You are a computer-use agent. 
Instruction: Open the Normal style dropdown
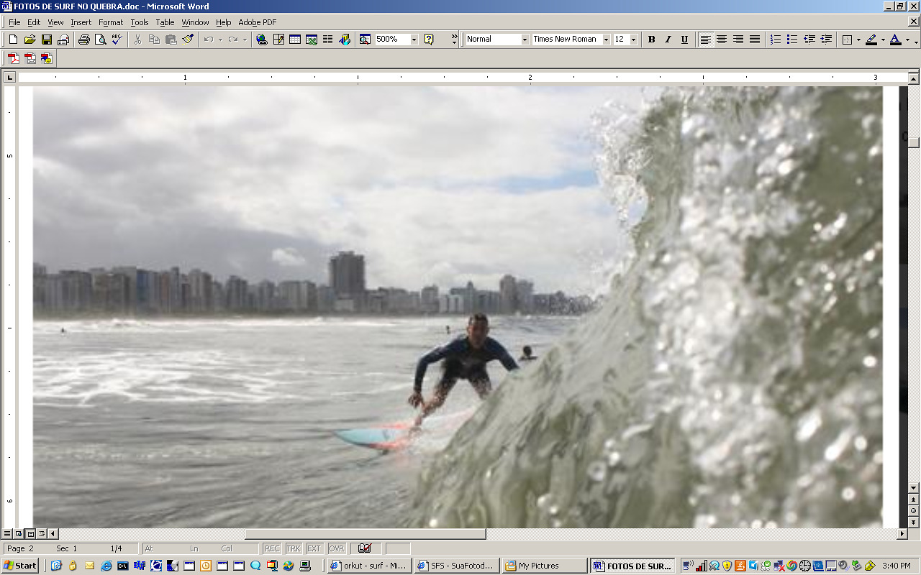(x=525, y=40)
